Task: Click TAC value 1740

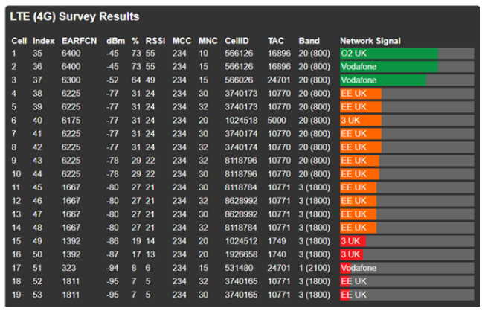Action: click(x=277, y=254)
